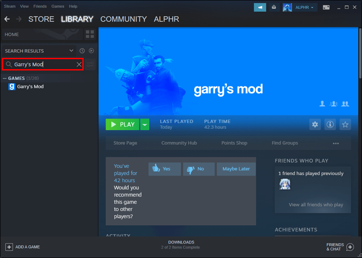362x258 pixels.
Task: Click the library HOME button
Action: tap(42, 34)
